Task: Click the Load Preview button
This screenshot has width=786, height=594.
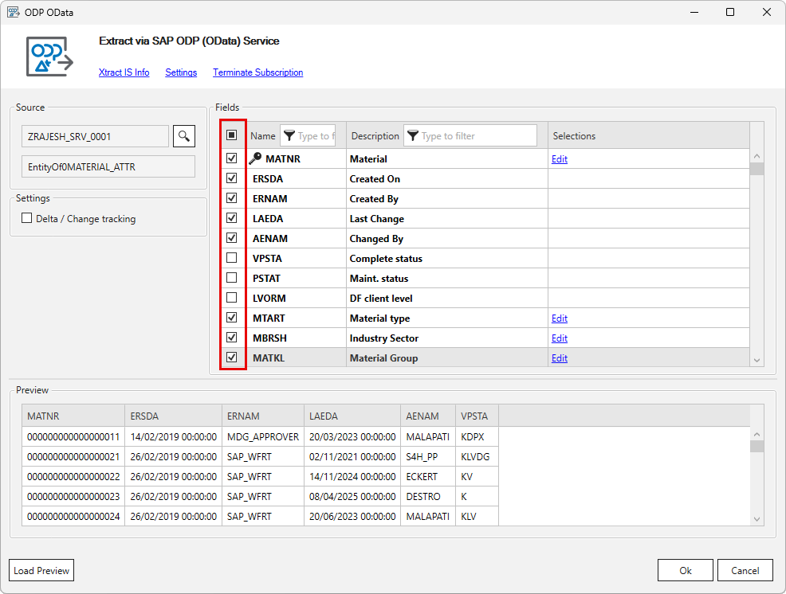Action: pyautogui.click(x=41, y=570)
